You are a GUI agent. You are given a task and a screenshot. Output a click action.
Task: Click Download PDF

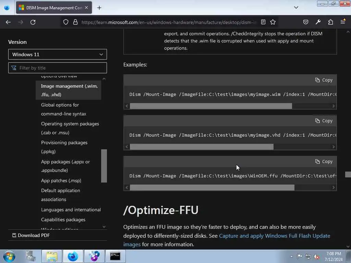(x=31, y=235)
